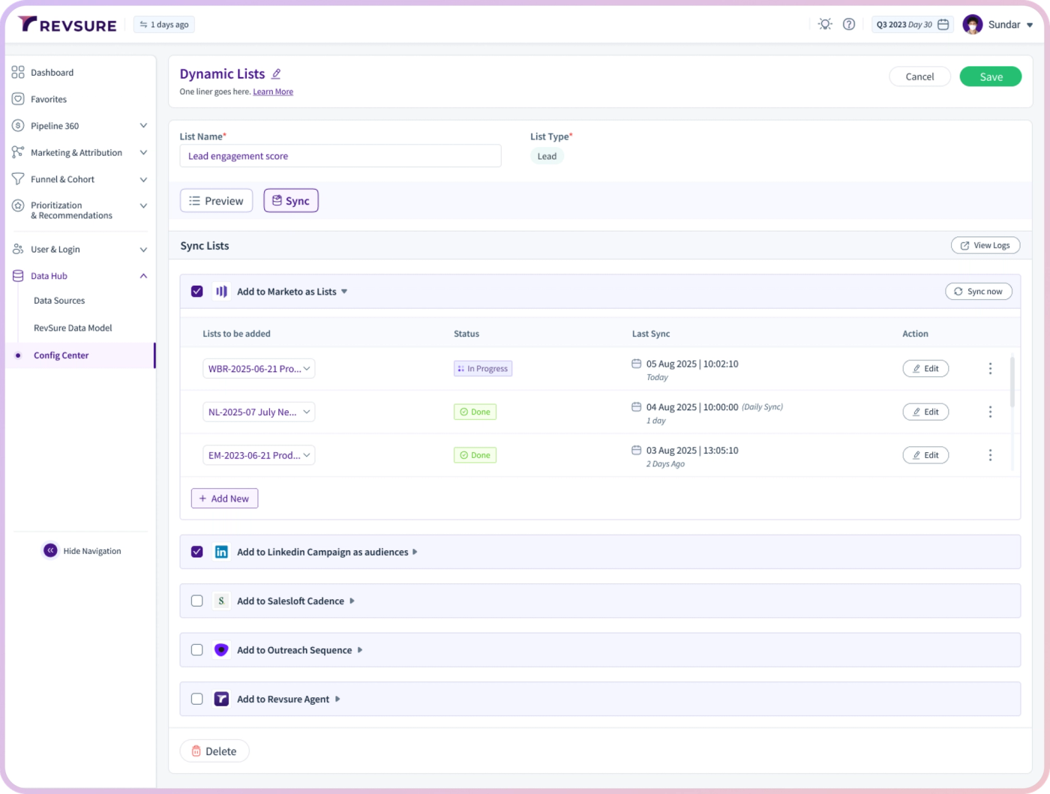Viewport: 1050px width, 794px height.
Task: Switch to the Preview tab
Action: coord(216,201)
